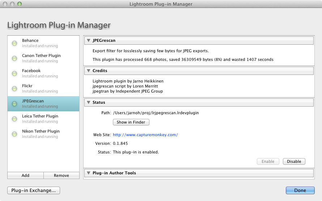Click the version number 0.1.845
This screenshot has width=322, height=201.
pos(120,143)
